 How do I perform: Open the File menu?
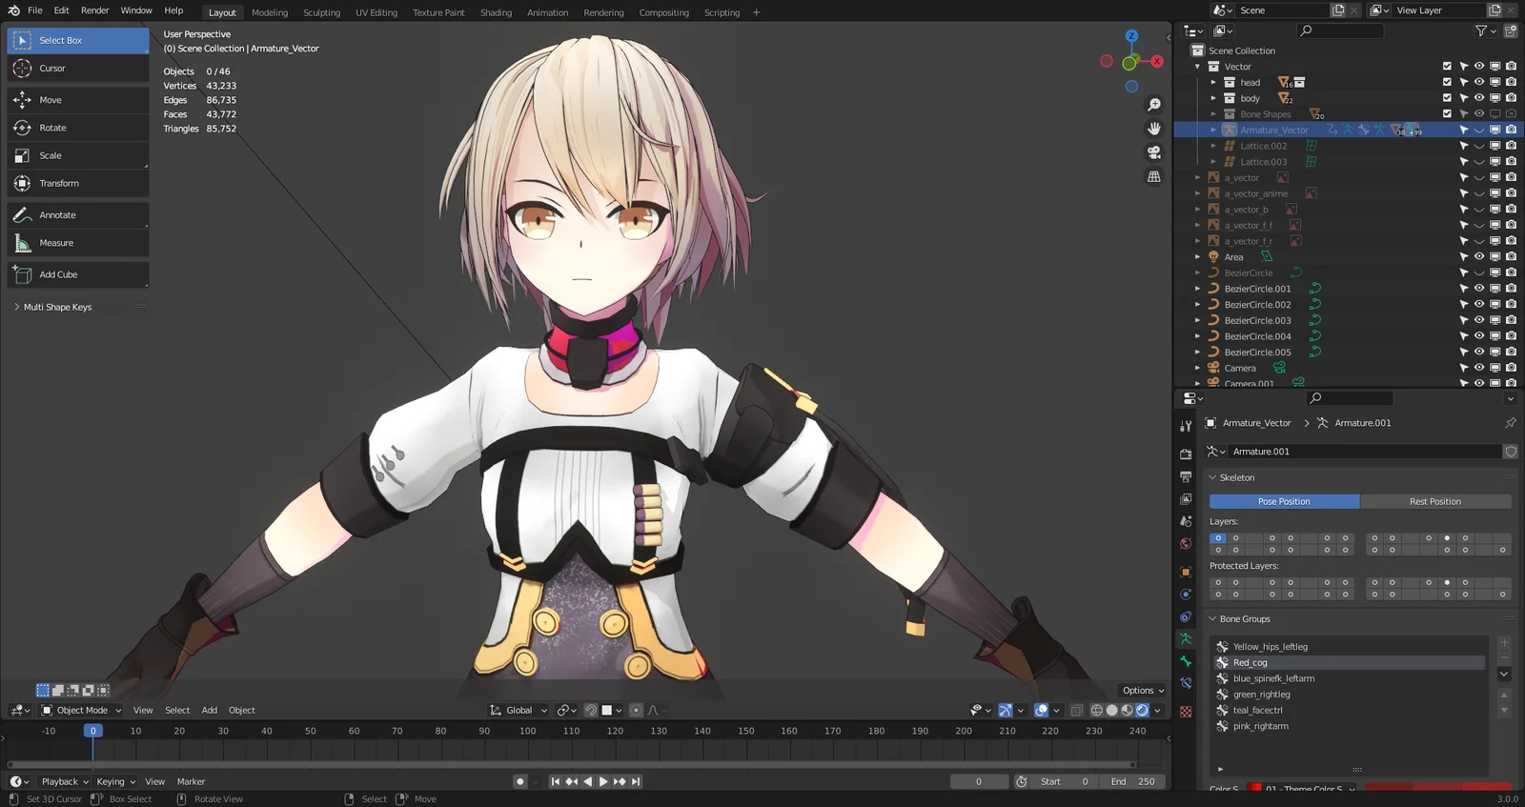[x=35, y=10]
